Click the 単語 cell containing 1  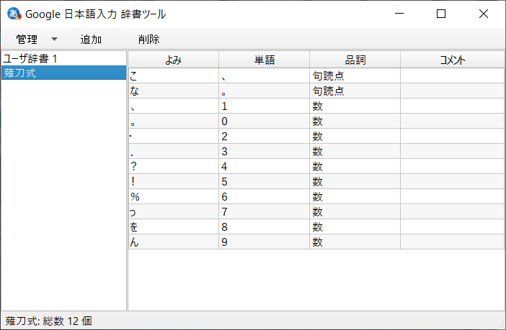coord(265,106)
